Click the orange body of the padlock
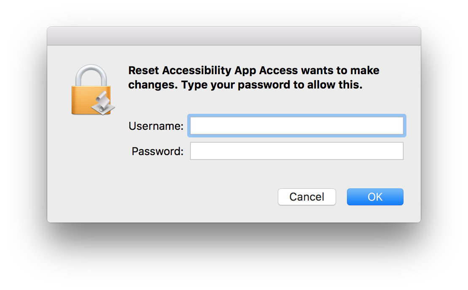The image size is (468, 290). [86, 100]
